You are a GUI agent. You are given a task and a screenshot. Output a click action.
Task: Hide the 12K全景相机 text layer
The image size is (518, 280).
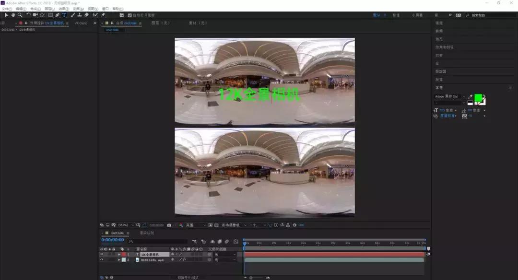pyautogui.click(x=101, y=254)
